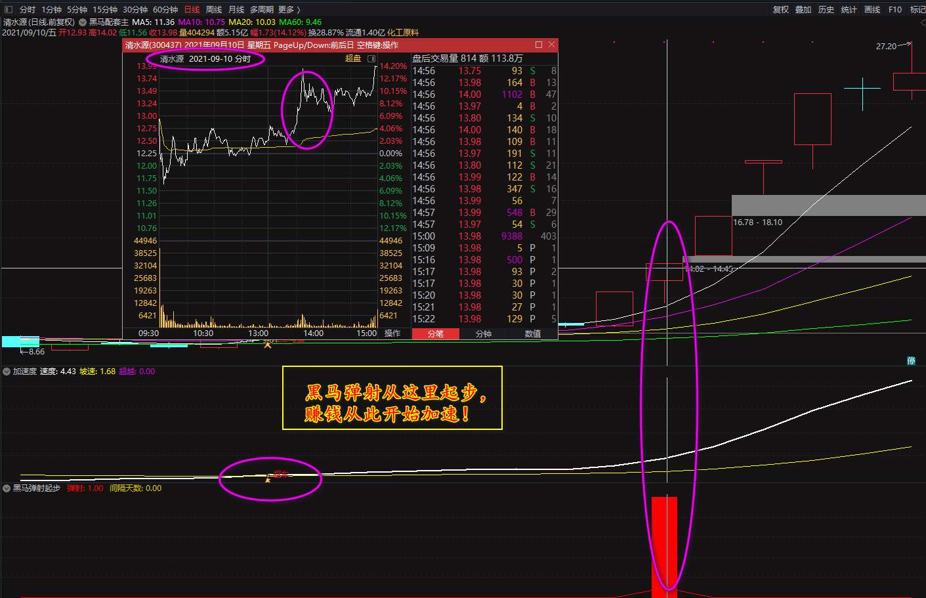Click the star signal marker on the K-line chart
This screenshot has height=598, width=926.
[267, 344]
